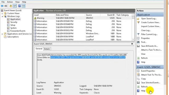Click Import Custom View action

point(151,26)
